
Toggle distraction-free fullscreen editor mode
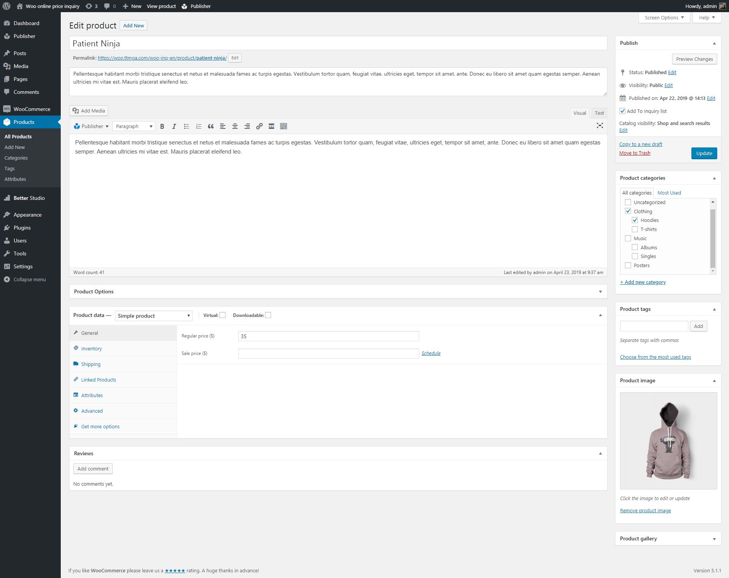[600, 125]
